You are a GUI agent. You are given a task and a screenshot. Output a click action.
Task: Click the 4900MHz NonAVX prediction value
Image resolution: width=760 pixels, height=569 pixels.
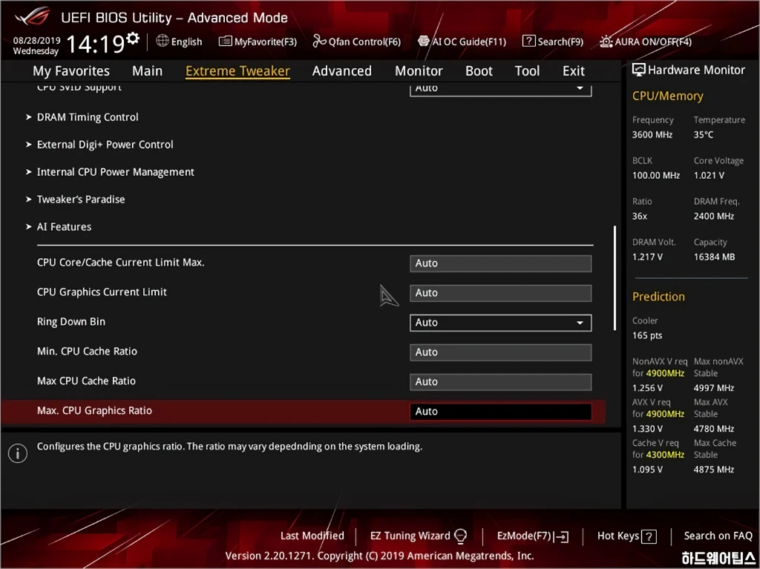click(x=664, y=373)
